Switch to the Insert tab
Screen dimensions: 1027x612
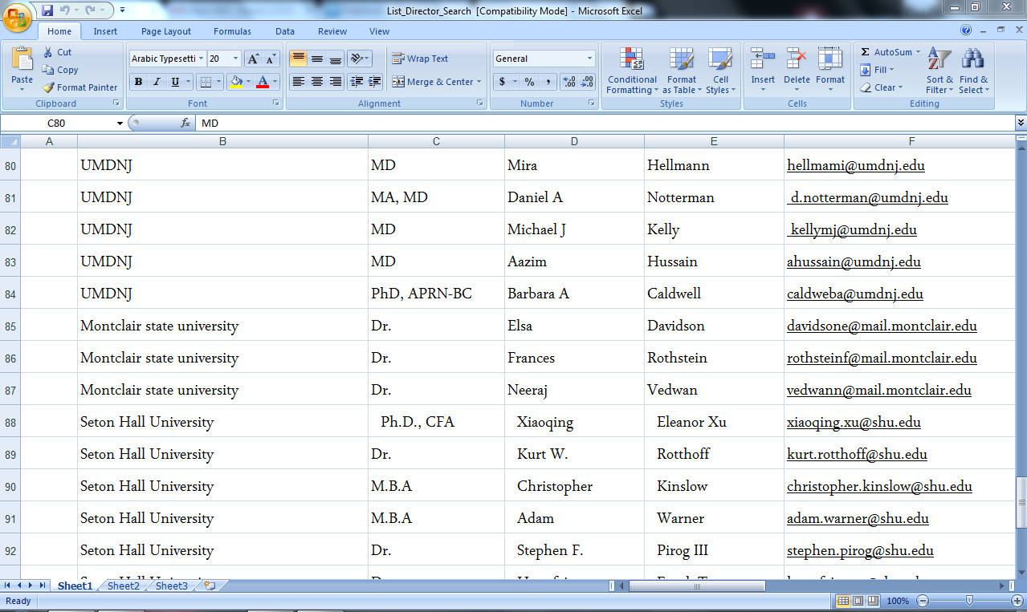point(105,31)
